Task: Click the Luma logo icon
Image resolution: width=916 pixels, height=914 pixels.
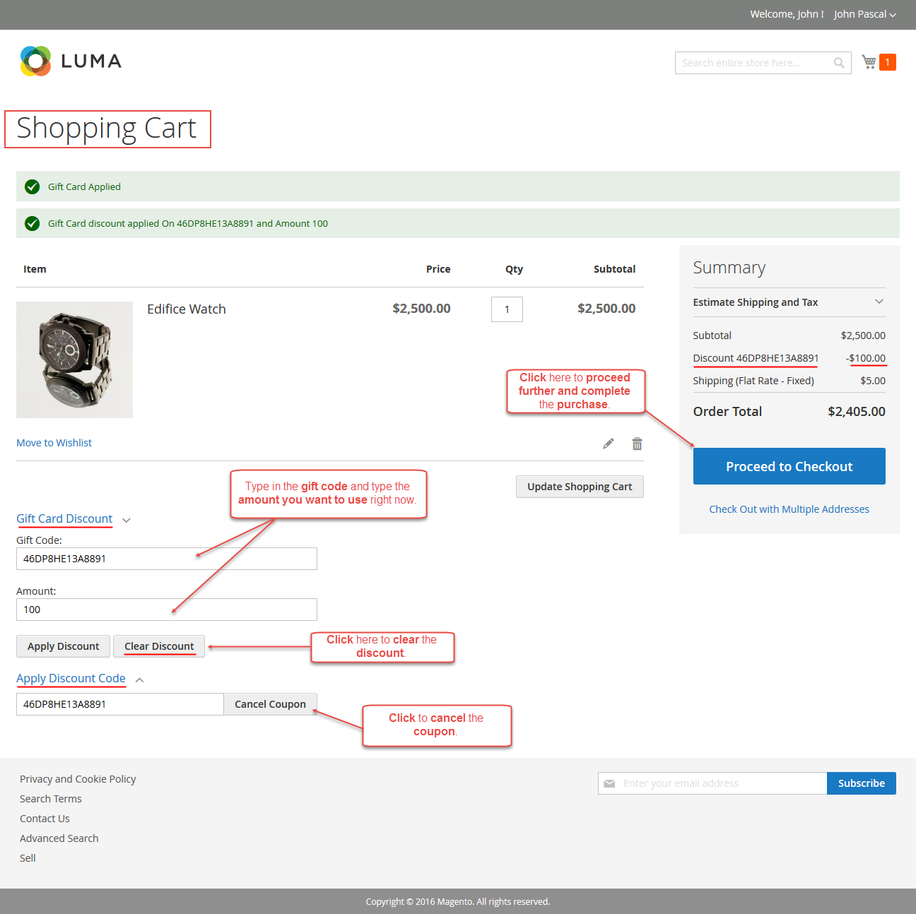Action: [36, 61]
